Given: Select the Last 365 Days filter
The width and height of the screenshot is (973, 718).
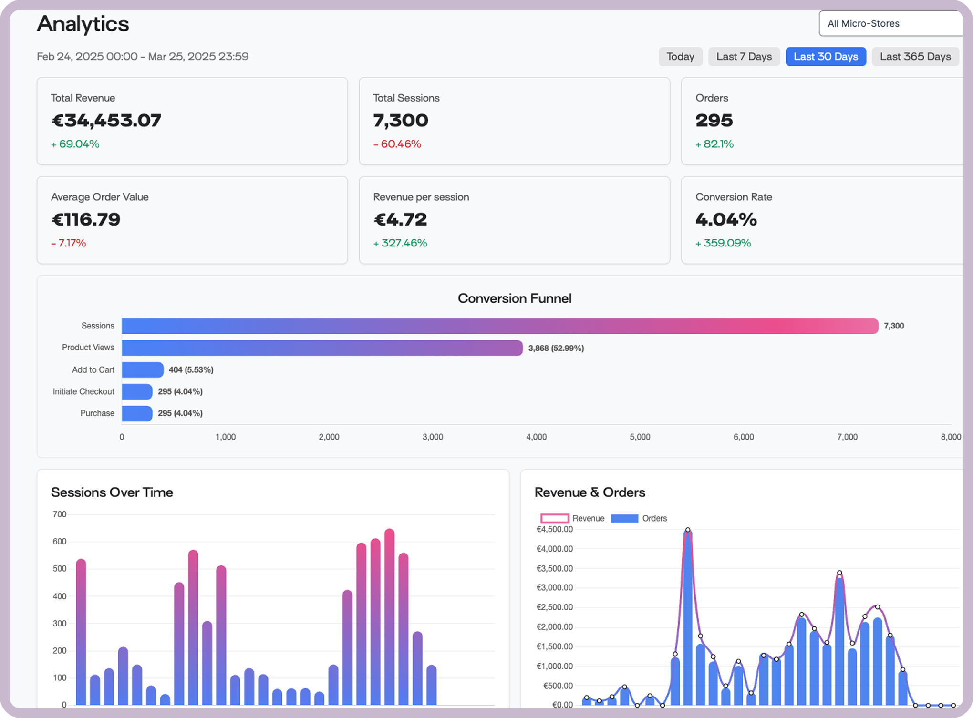Looking at the screenshot, I should (x=915, y=56).
